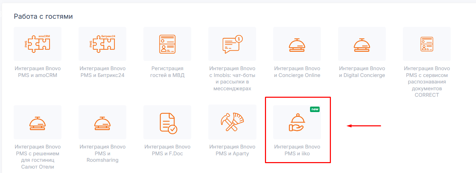Open link Интеграция Bnovo PMS и Roomsharing
This screenshot has width=476, height=173.
click(102, 153)
